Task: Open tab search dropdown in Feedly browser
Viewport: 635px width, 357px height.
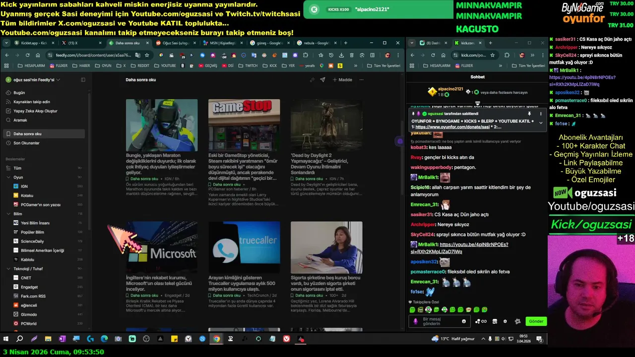Action: pyautogui.click(x=6, y=43)
